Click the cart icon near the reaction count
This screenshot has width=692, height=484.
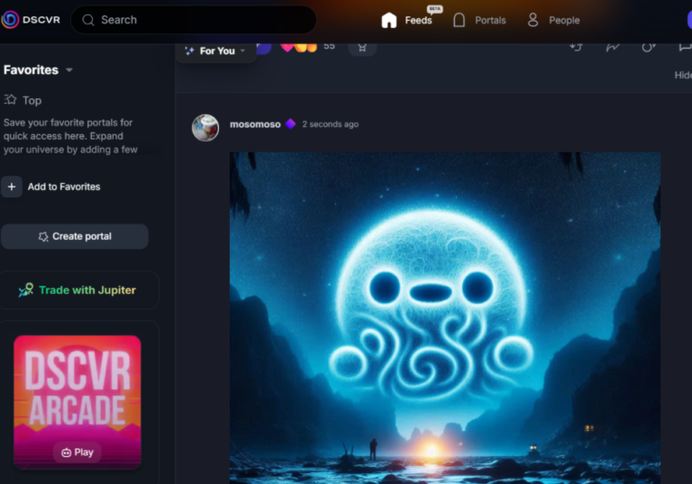361,47
